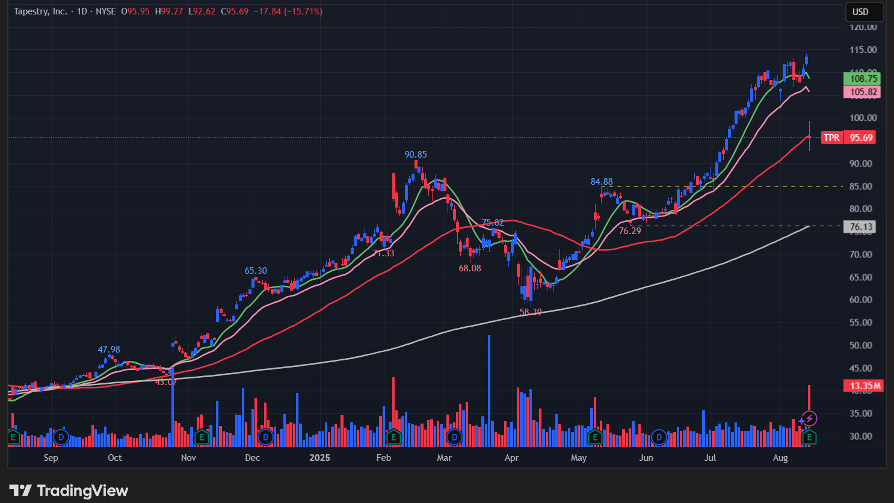Open the earnings E marker in November
The height and width of the screenshot is (503, 894).
202,437
